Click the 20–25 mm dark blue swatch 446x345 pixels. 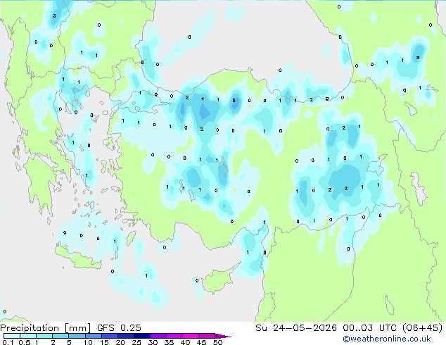[x=126, y=336]
